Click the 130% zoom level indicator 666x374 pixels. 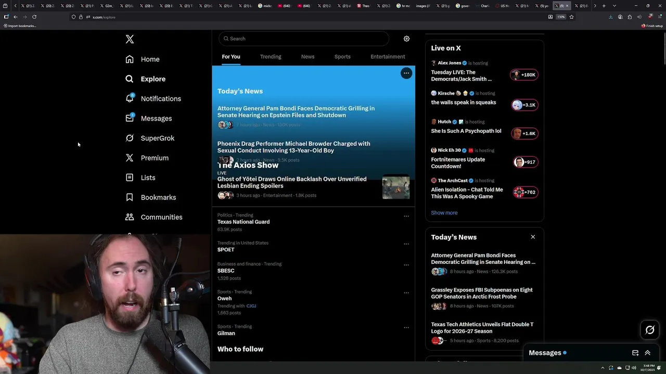click(x=561, y=17)
